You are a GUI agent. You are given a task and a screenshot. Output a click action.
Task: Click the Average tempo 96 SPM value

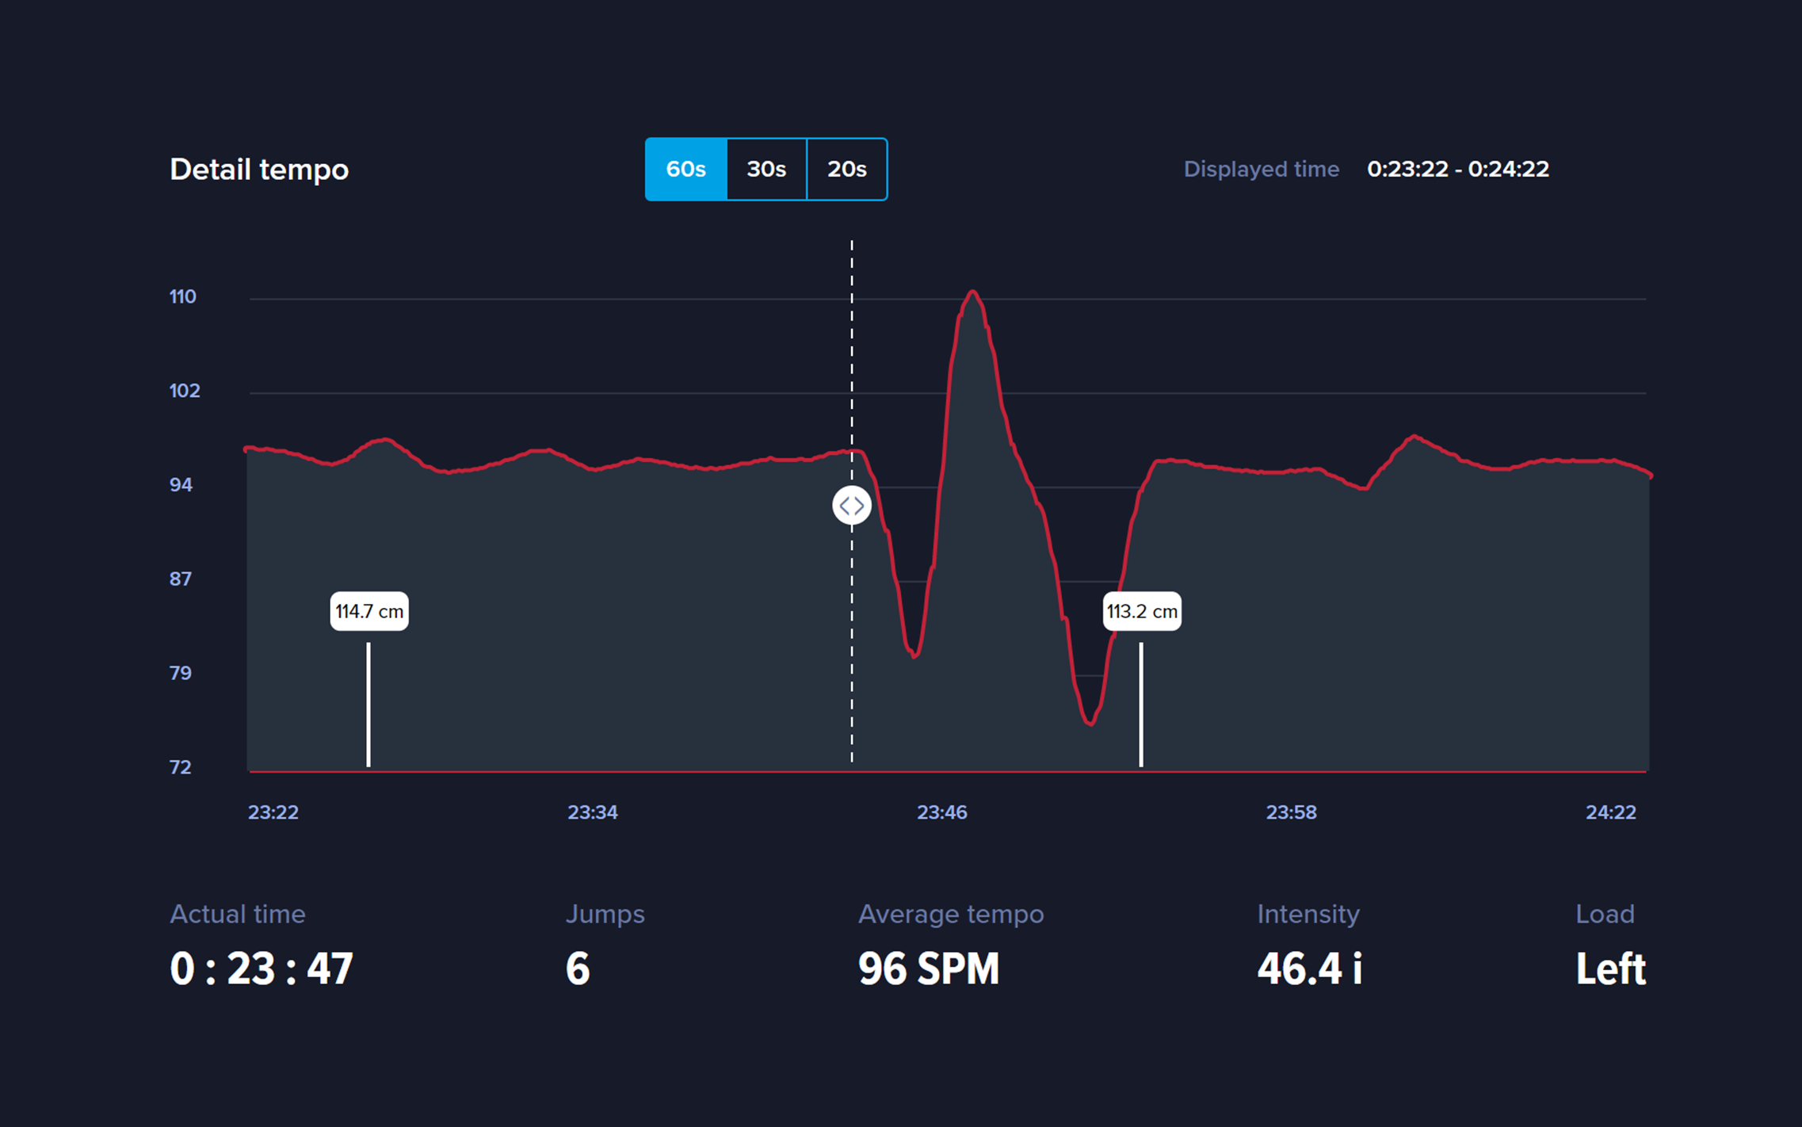[928, 968]
